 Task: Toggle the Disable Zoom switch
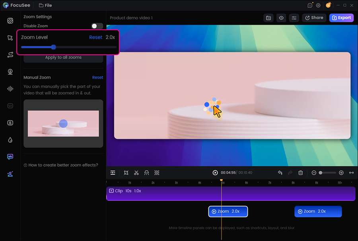click(x=97, y=26)
